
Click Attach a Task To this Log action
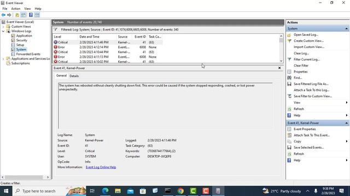coord(312,90)
